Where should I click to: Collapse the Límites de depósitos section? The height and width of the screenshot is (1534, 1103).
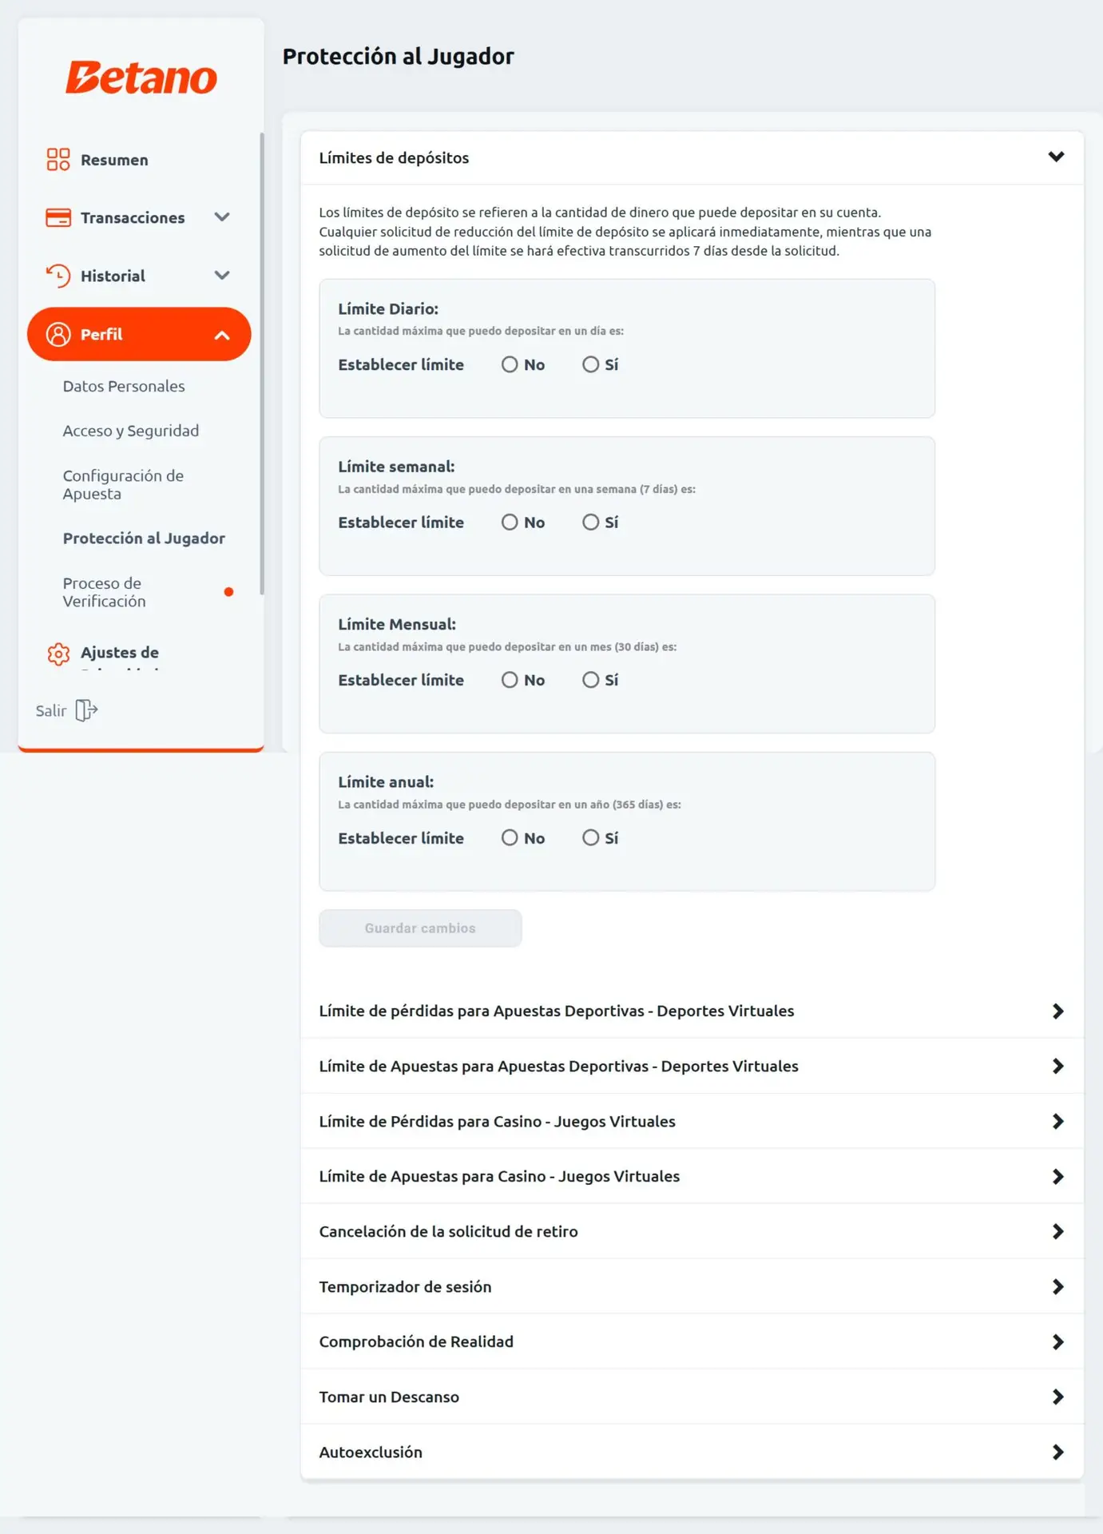point(1056,157)
